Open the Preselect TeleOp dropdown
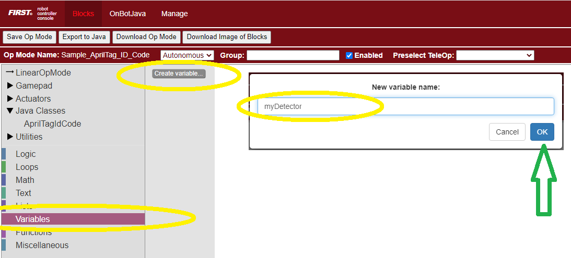The width and height of the screenshot is (571, 258). pyautogui.click(x=495, y=55)
